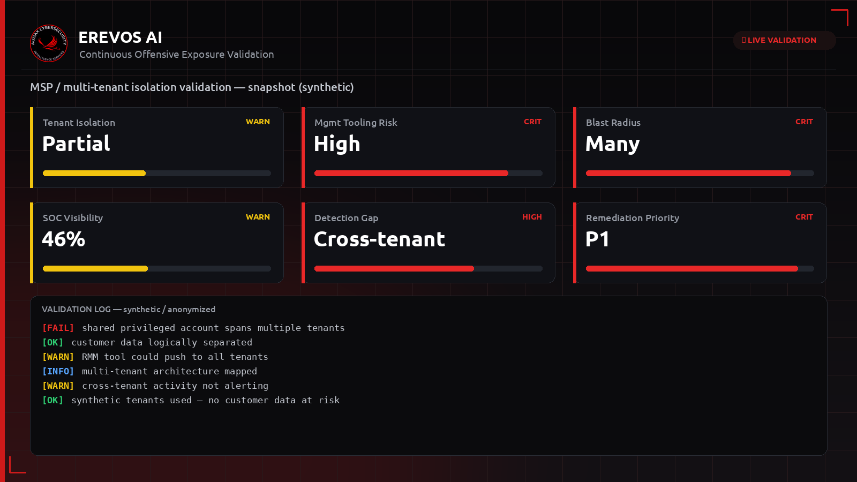Click the SOC Visibility progress bar
The height and width of the screenshot is (482, 857).
click(x=157, y=269)
